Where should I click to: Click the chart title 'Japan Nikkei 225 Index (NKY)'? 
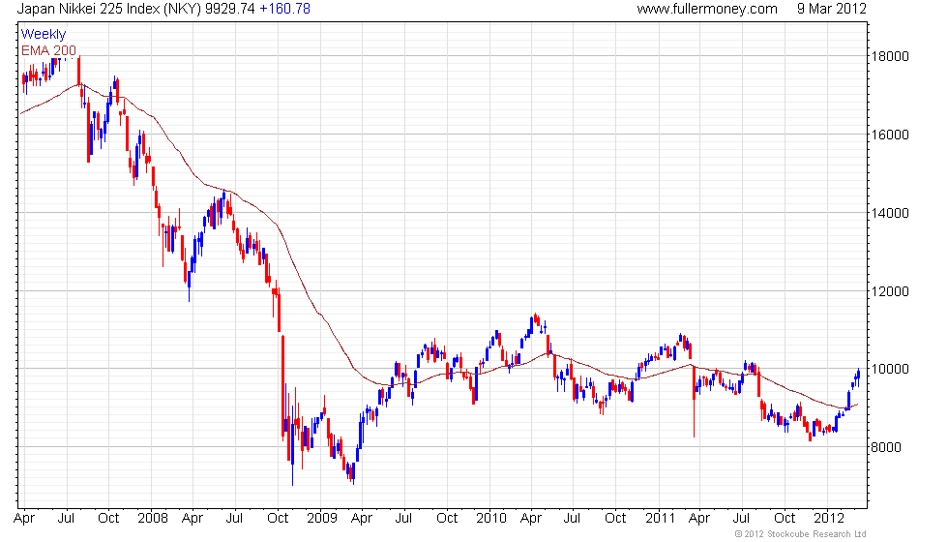coord(108,9)
